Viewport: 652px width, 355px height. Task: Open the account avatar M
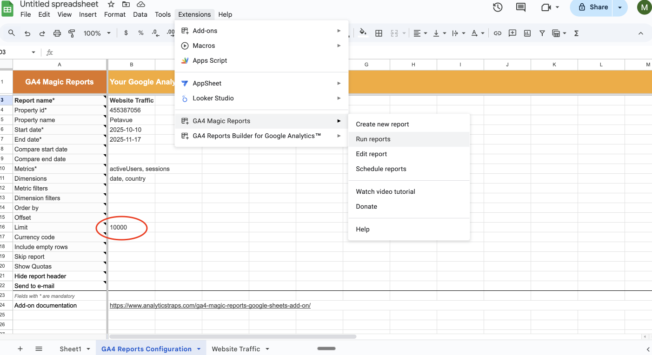[x=644, y=7]
